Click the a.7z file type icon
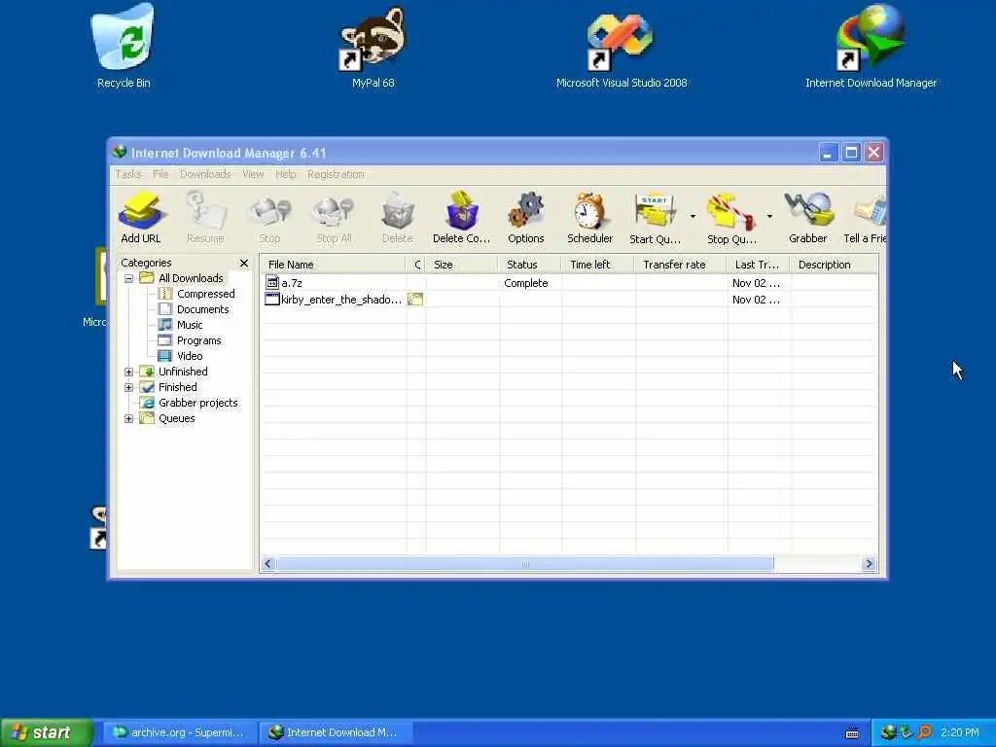The width and height of the screenshot is (996, 747). pos(272,283)
